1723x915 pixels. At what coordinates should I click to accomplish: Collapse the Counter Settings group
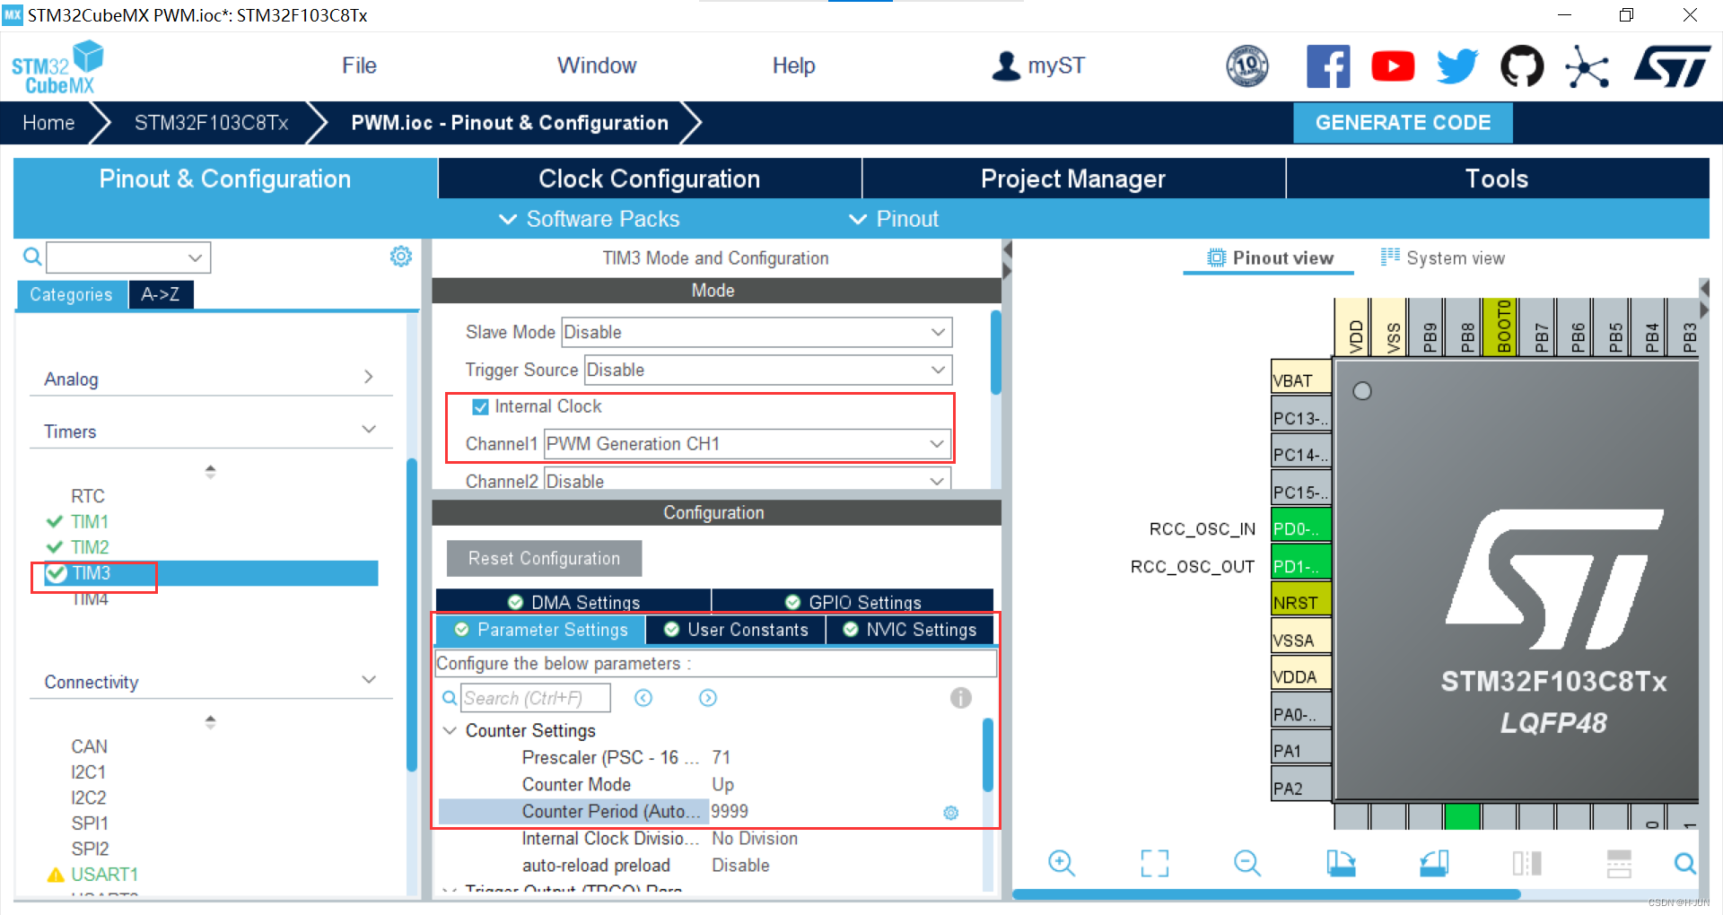[450, 730]
